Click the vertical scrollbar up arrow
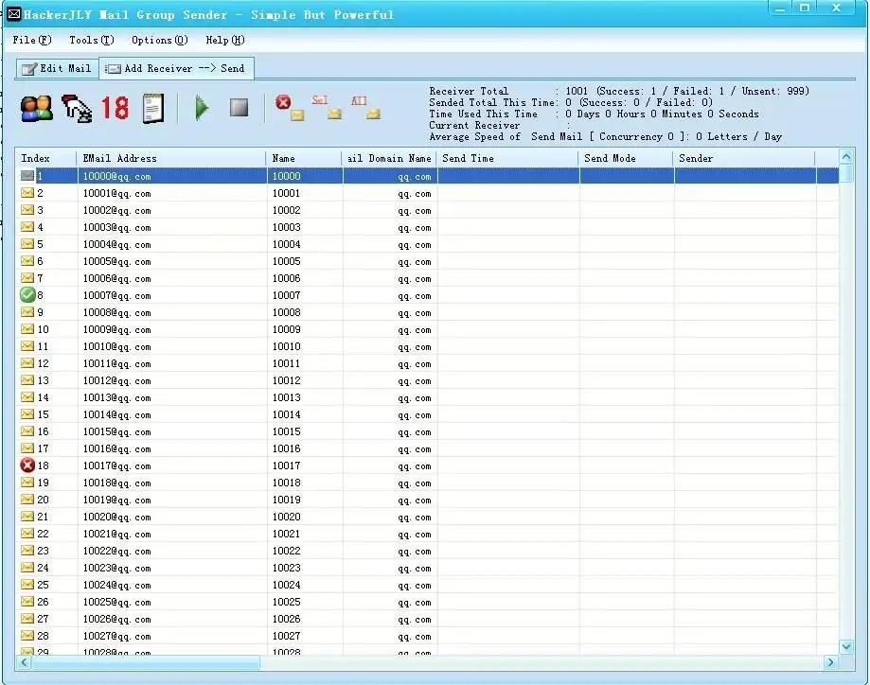 [846, 156]
